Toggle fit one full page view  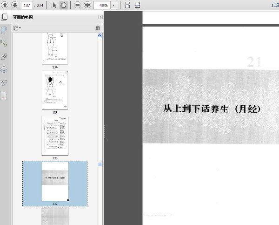[x=137, y=5]
